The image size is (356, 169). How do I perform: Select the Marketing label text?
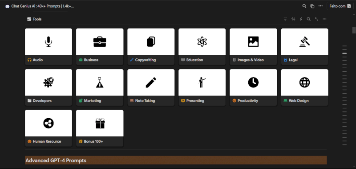tap(93, 101)
